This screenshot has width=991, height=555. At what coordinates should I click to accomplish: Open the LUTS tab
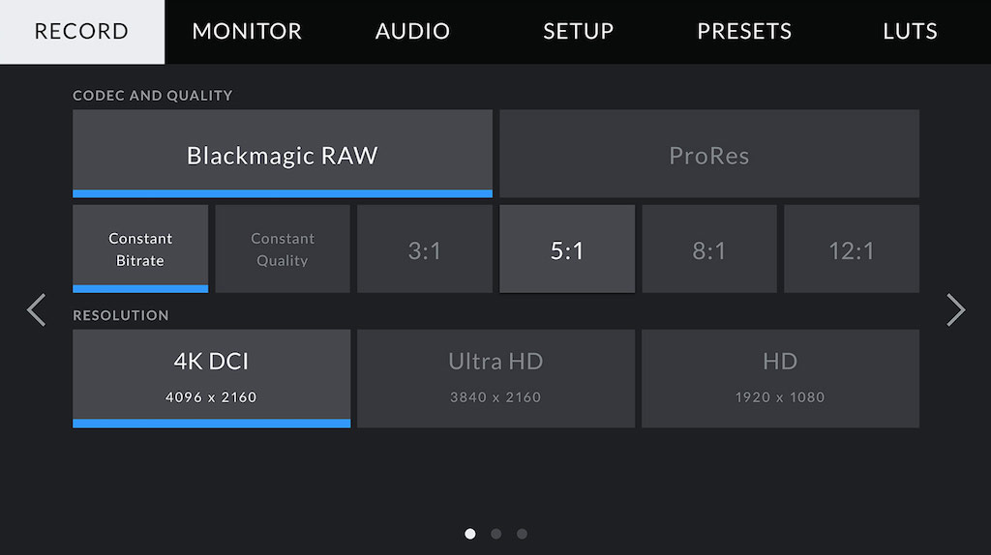910,32
